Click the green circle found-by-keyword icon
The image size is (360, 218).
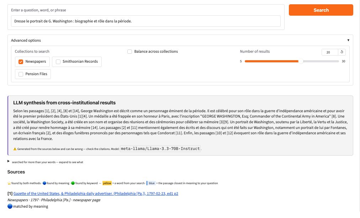pyautogui.click(x=73, y=183)
